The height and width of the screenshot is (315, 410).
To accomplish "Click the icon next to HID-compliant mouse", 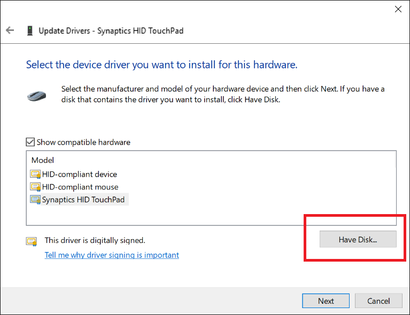I will pyautogui.click(x=36, y=187).
